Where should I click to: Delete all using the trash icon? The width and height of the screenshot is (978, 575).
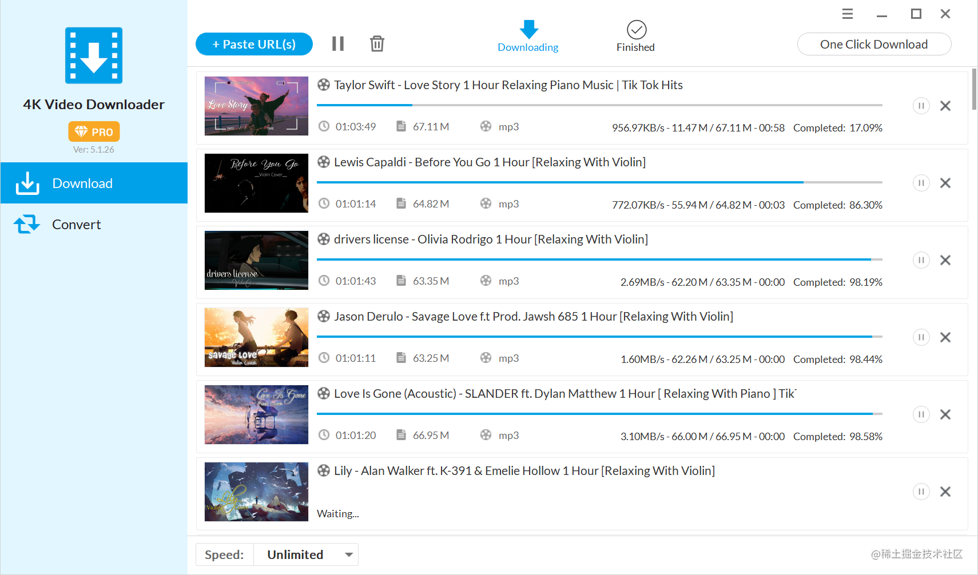[x=377, y=44]
